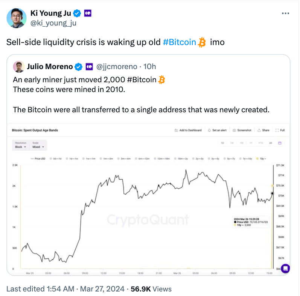Viewport: 300px width, 296px height.
Task: Click Julio Moreno's small avatar
Action: pyautogui.click(x=19, y=66)
